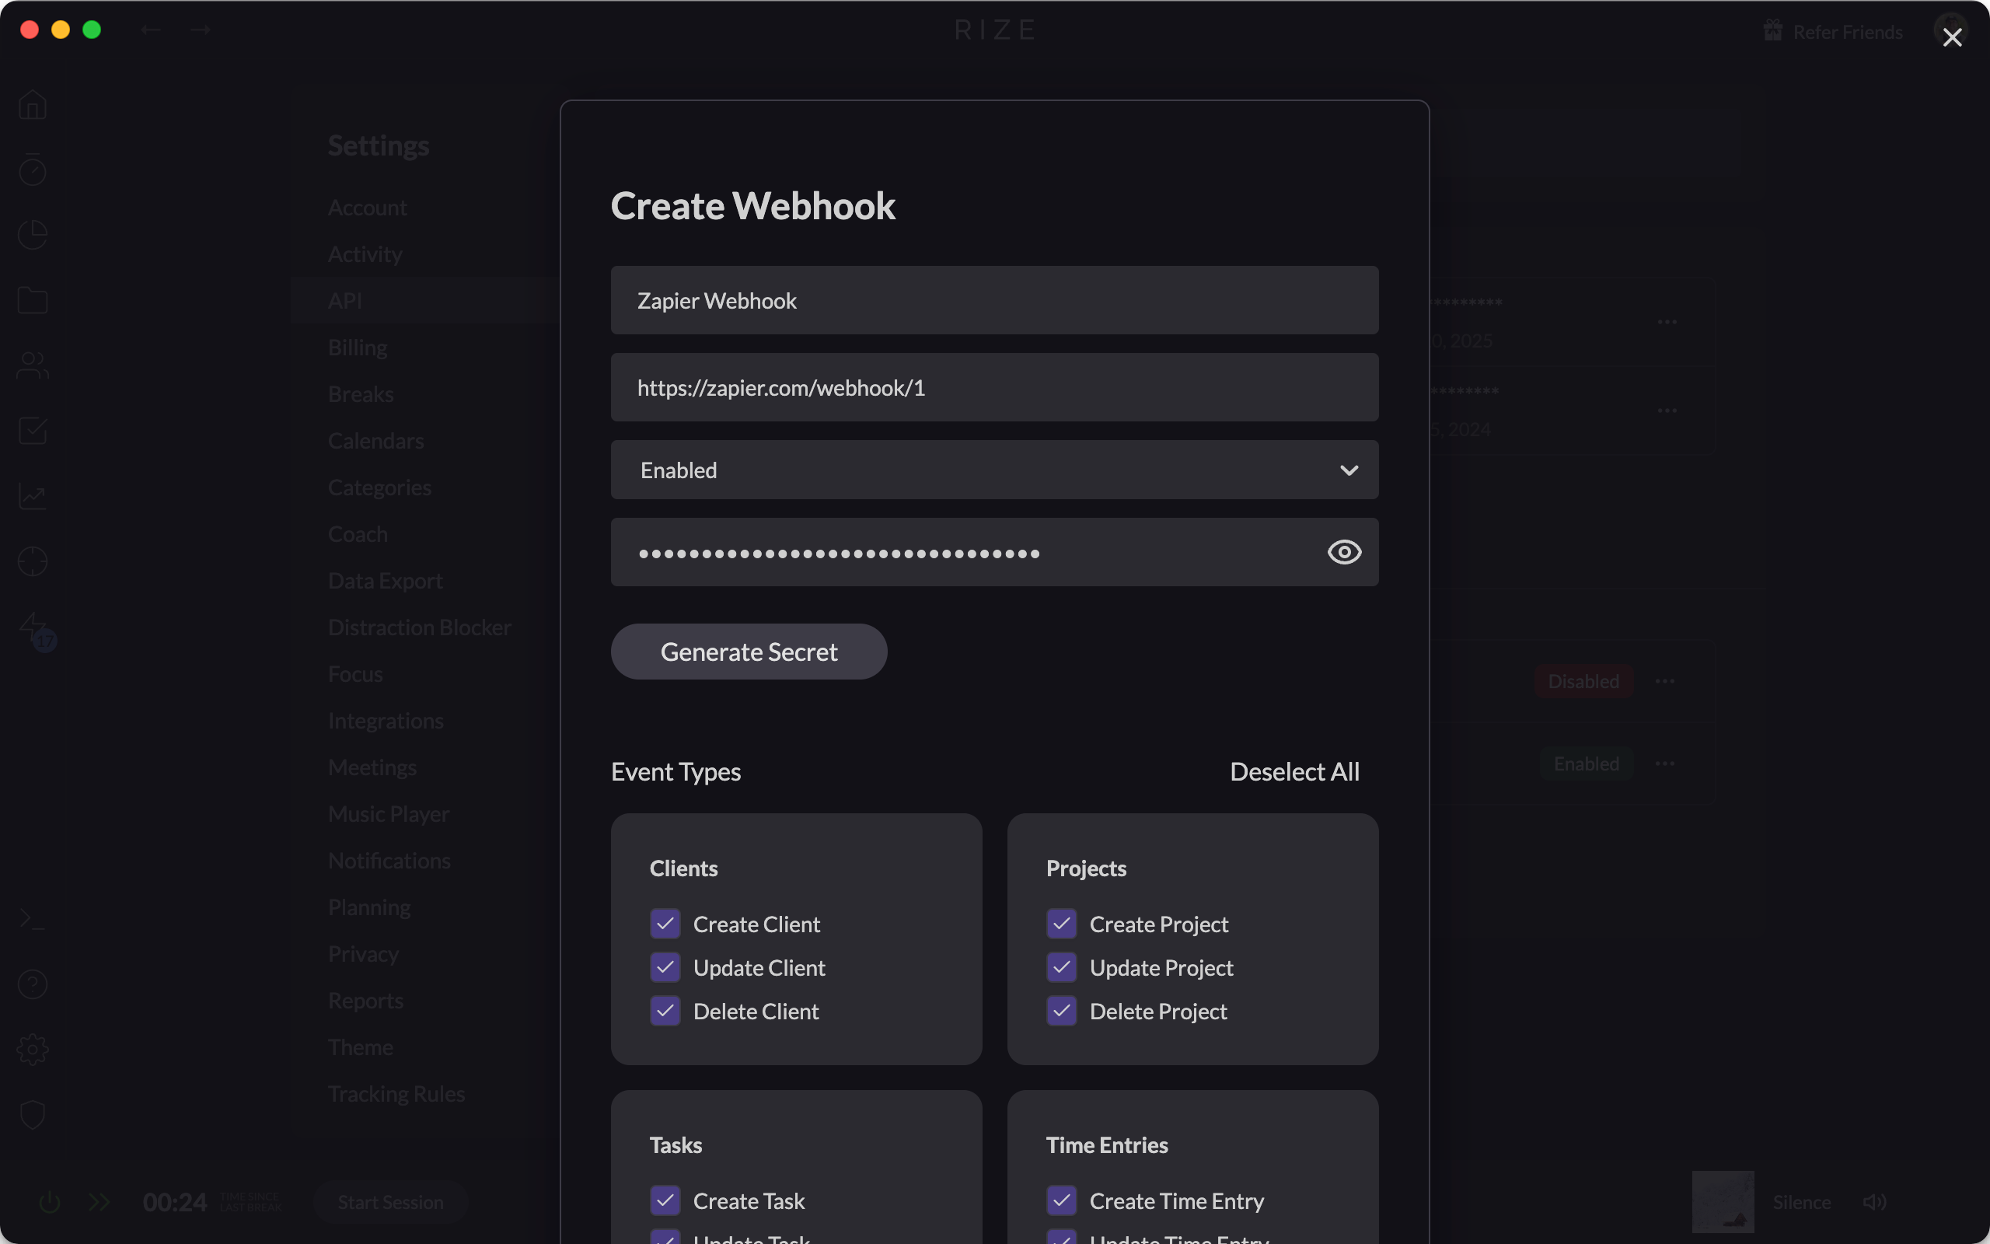Click the Refer Friends gift icon
The width and height of the screenshot is (1990, 1244).
pyautogui.click(x=1772, y=30)
